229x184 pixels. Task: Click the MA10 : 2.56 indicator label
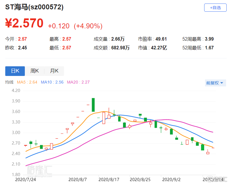pos(52,82)
